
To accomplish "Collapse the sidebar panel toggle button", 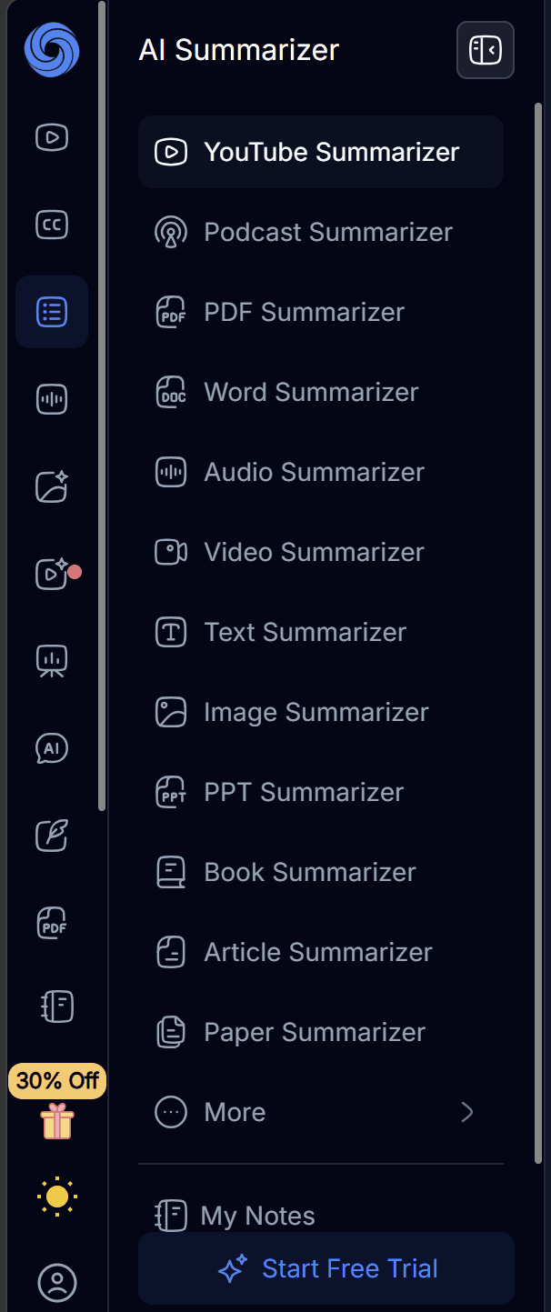I will coord(486,50).
